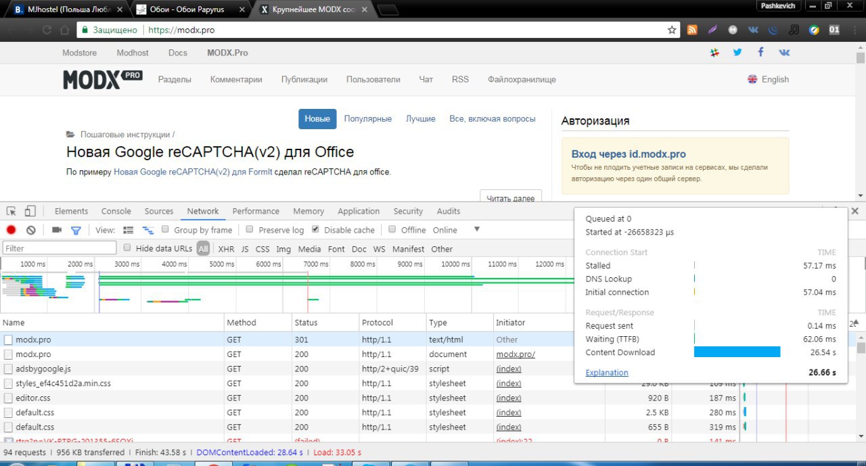
Task: Open the Audits tab
Action: point(449,211)
